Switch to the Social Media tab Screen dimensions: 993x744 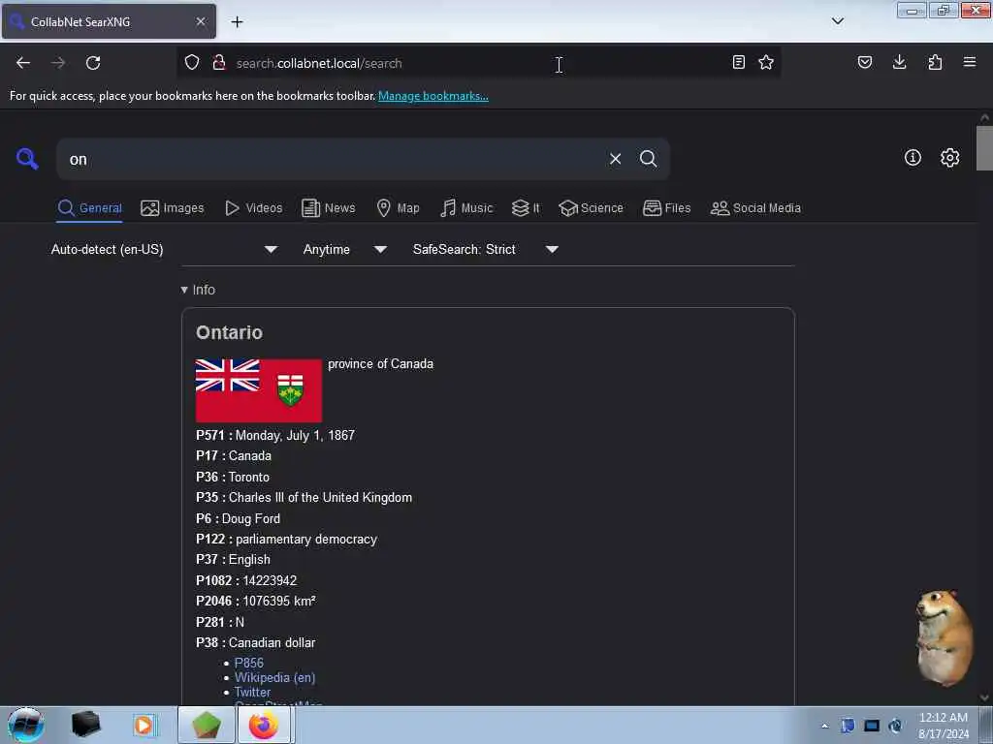(x=755, y=208)
